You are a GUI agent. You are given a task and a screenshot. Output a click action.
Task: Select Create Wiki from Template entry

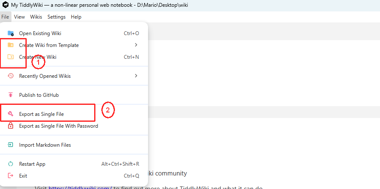74,45
